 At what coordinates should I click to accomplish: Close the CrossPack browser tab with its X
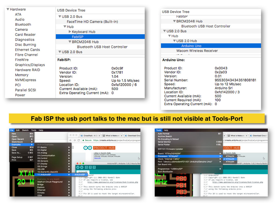[x=99, y=136]
